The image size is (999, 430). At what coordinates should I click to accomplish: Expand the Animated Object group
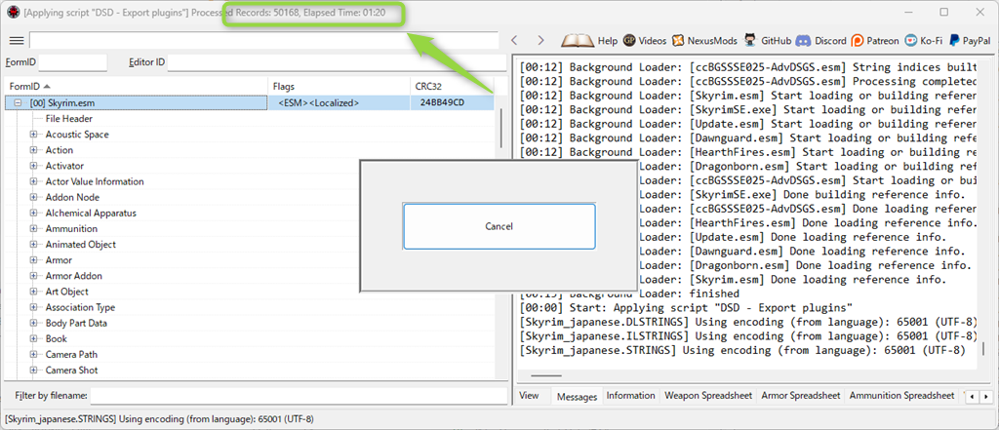(34, 245)
